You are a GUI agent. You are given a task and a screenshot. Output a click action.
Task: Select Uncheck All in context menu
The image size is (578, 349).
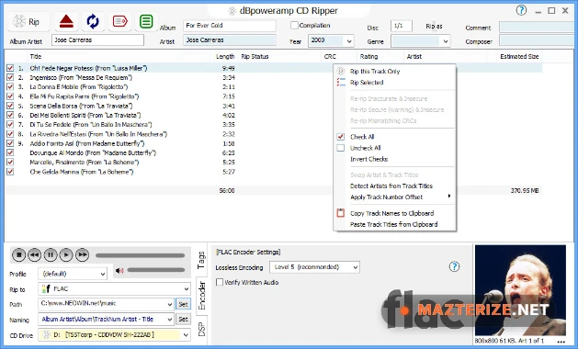[x=394, y=148]
